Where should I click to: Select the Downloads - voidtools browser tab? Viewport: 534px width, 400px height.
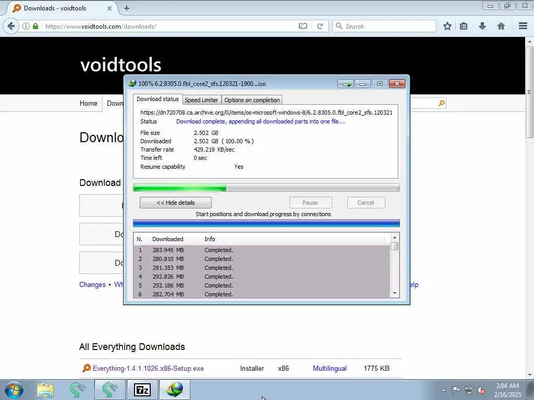coord(60,8)
